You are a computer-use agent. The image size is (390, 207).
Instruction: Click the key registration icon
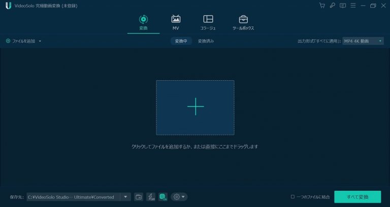(x=332, y=6)
